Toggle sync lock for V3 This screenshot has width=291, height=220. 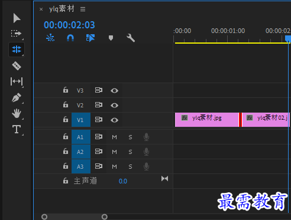(x=99, y=90)
